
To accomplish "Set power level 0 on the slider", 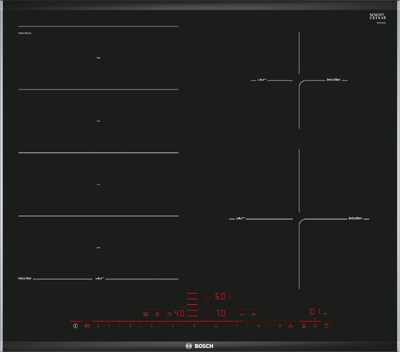I will pos(98,326).
